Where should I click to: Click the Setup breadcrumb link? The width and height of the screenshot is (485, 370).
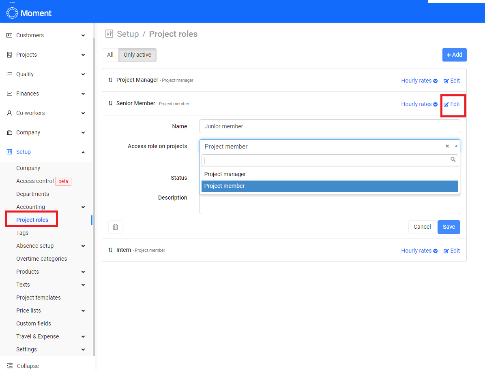(x=128, y=34)
